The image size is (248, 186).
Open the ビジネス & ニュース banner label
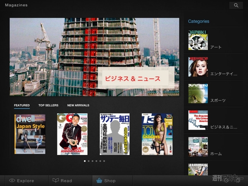click(x=133, y=79)
